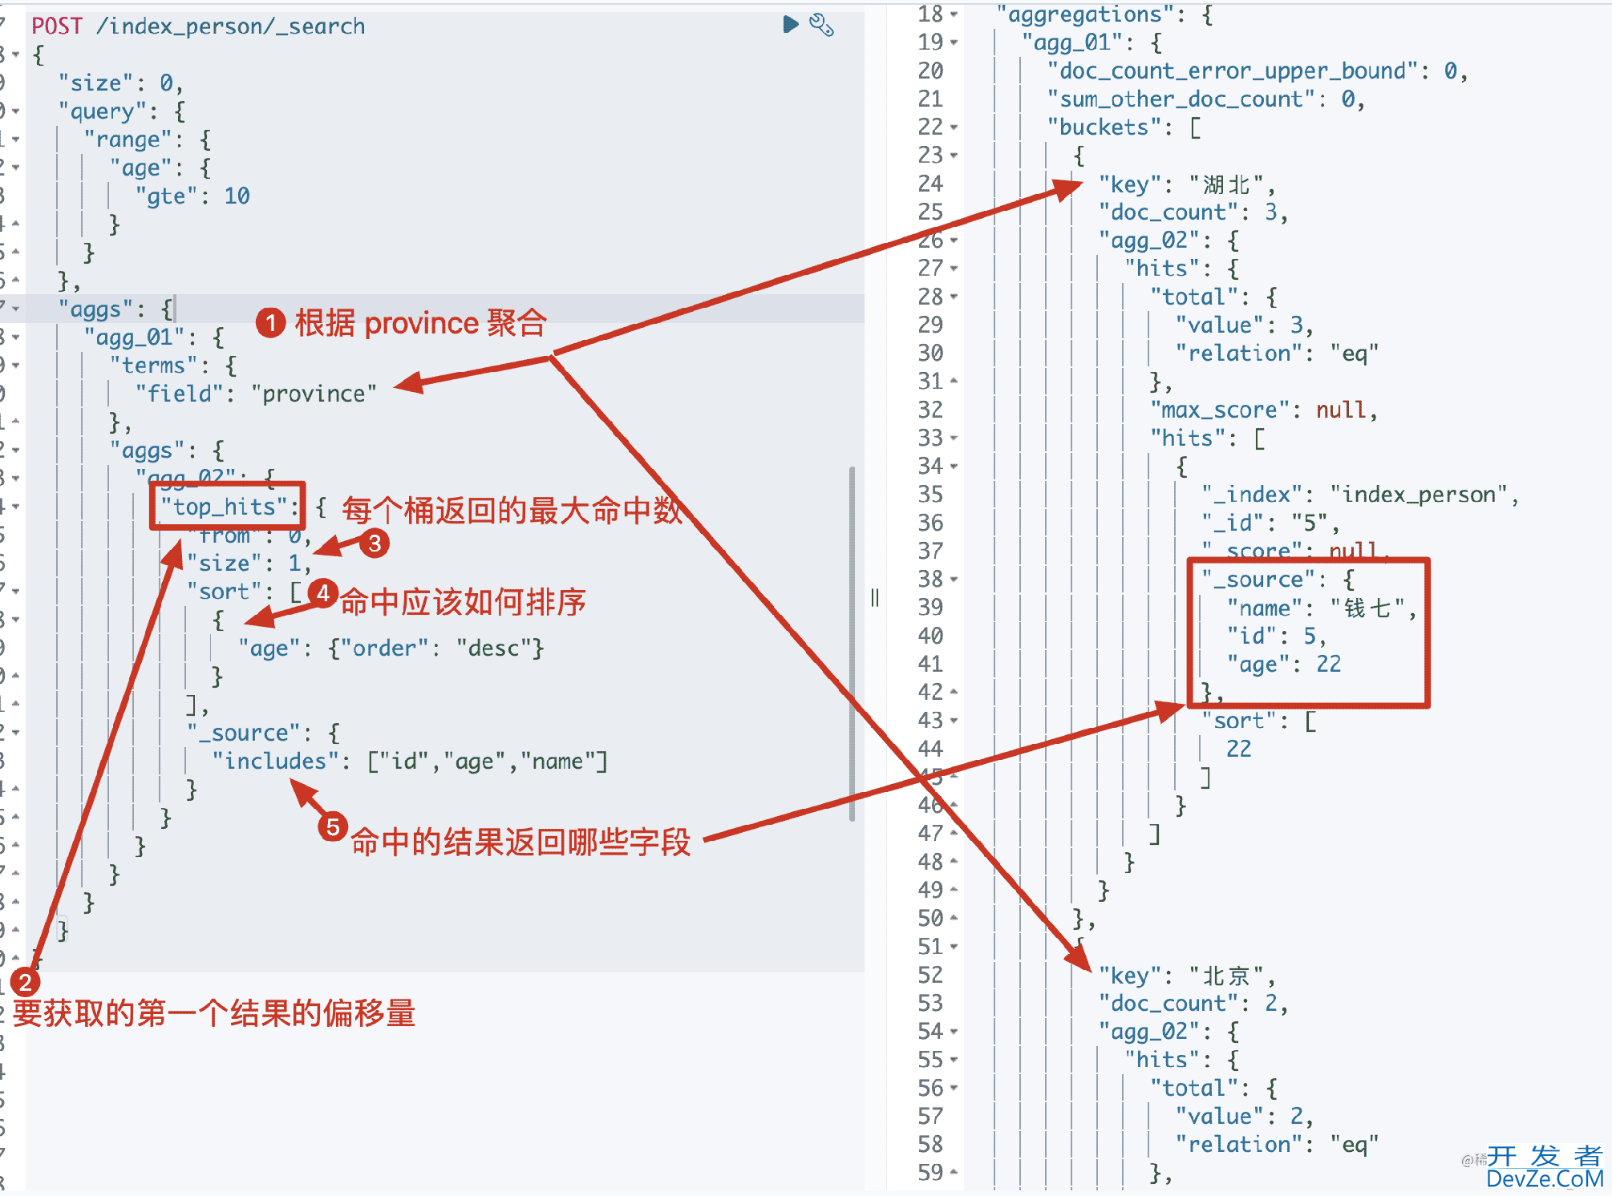Screen dimensions: 1612x1196
Task: Collapse the aggs block fold in request editor
Action: pos(15,309)
